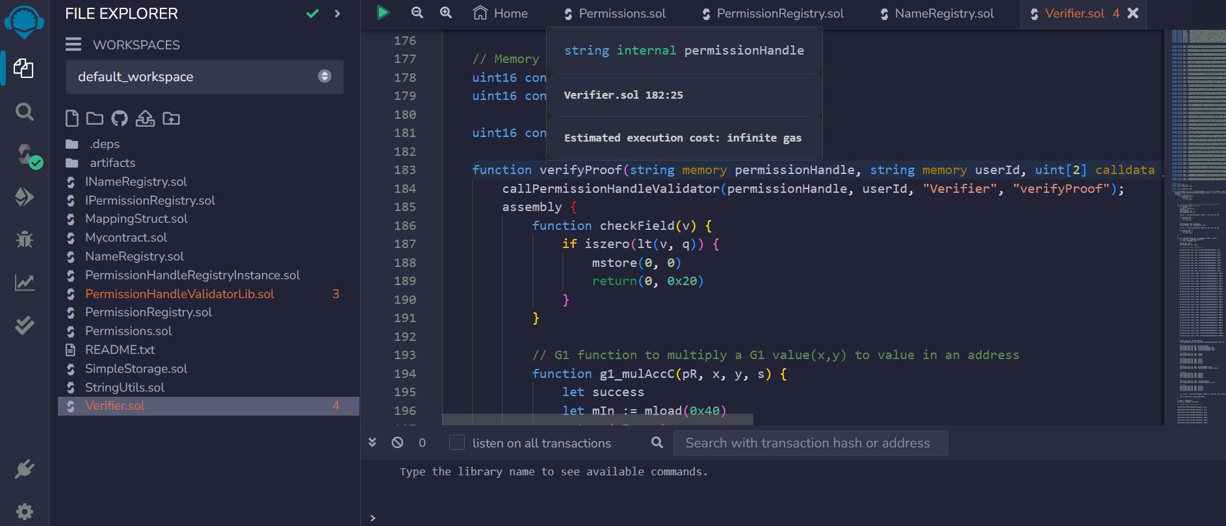Click pending transactions count 0
The width and height of the screenshot is (1226, 526).
422,443
